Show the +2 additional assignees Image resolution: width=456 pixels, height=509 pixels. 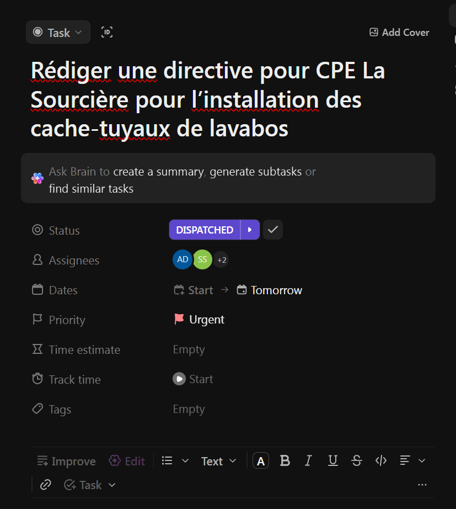point(221,259)
